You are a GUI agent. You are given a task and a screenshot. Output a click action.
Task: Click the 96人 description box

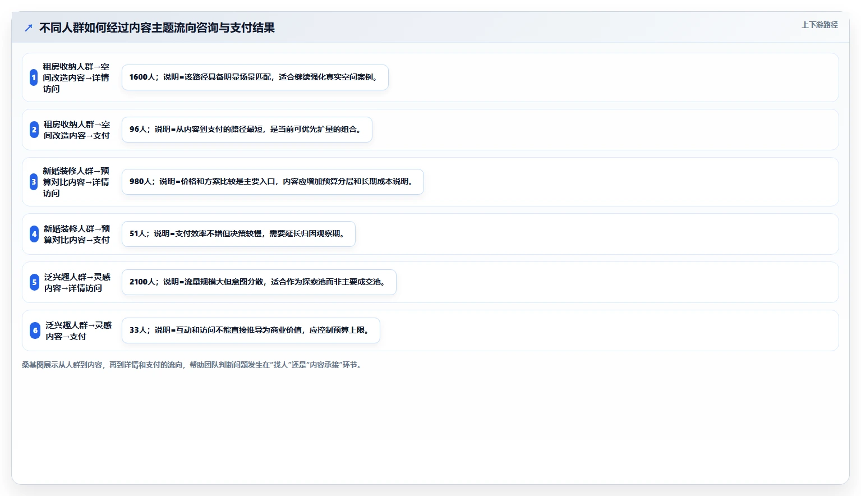tap(247, 130)
